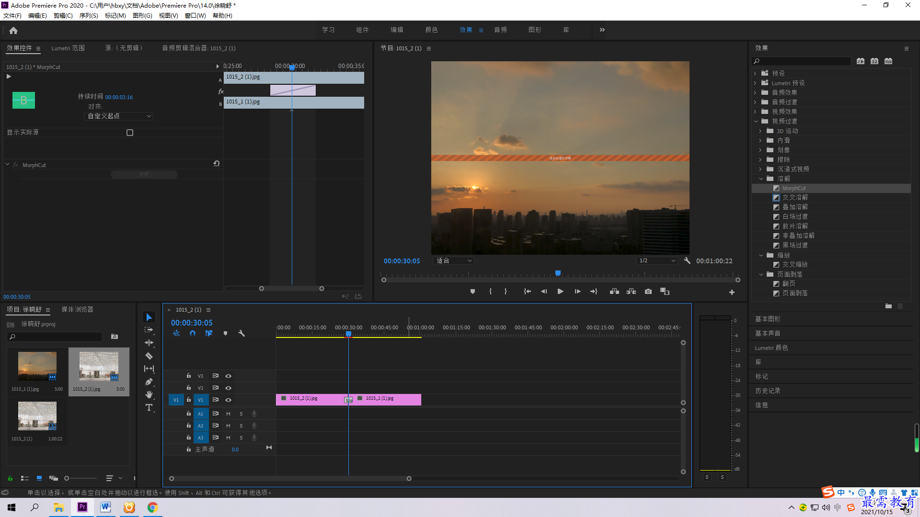Image resolution: width=920 pixels, height=517 pixels.
Task: Select the Slip tool
Action: coord(149,369)
